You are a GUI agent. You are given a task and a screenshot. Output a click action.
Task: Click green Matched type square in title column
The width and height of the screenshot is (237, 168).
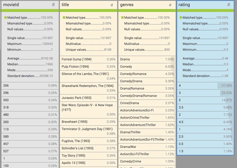pos(64,18)
